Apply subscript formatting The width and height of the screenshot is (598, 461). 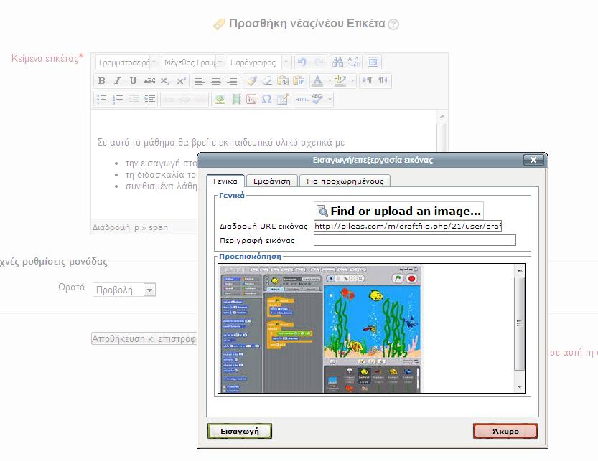[x=165, y=81]
